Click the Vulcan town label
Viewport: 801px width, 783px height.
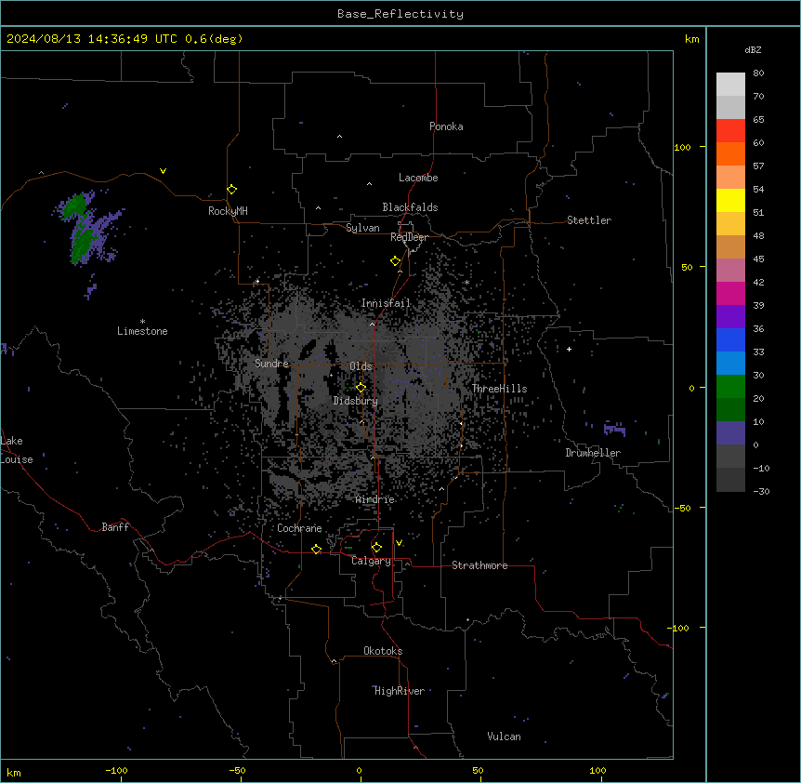pos(504,737)
